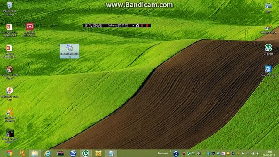
Task: Open the Bandicam desktop shortcut
Action: (29, 30)
